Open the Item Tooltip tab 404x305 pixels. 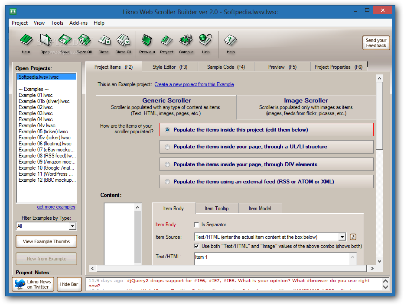(217, 209)
